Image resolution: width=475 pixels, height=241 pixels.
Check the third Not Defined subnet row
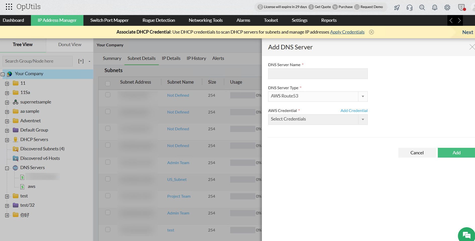tap(108, 128)
